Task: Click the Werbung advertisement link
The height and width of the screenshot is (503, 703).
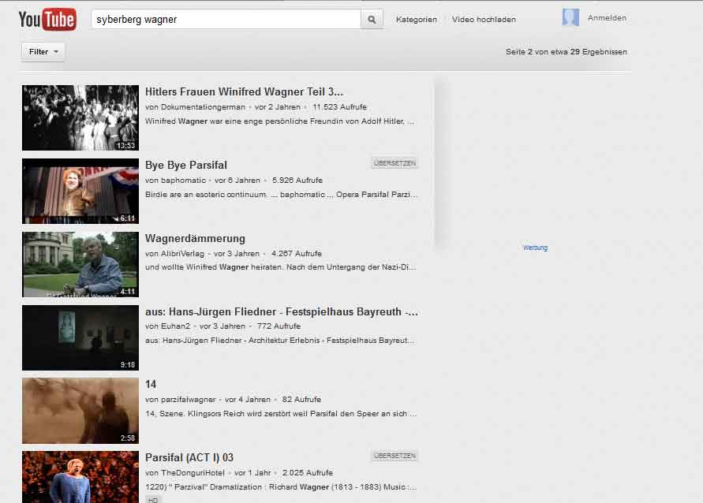Action: pos(534,248)
